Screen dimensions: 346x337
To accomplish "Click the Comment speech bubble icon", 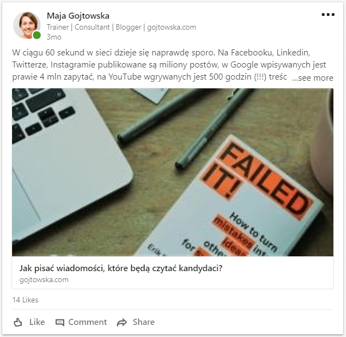I will [x=59, y=322].
